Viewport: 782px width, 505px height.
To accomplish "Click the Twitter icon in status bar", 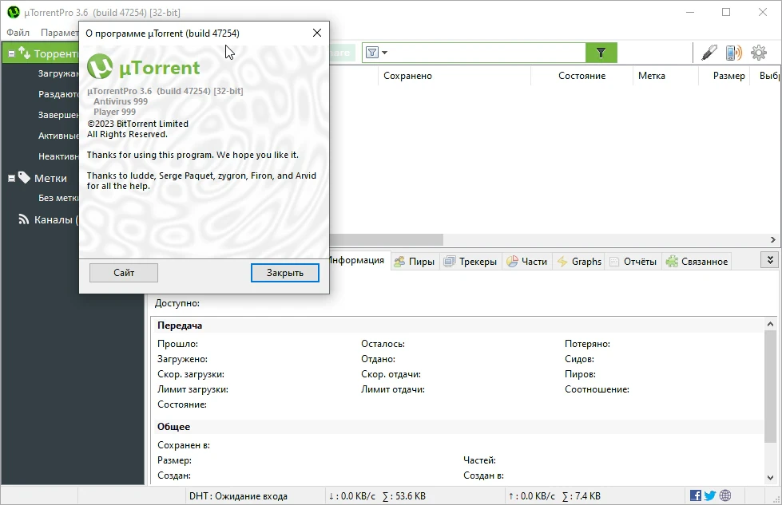I will click(x=710, y=495).
